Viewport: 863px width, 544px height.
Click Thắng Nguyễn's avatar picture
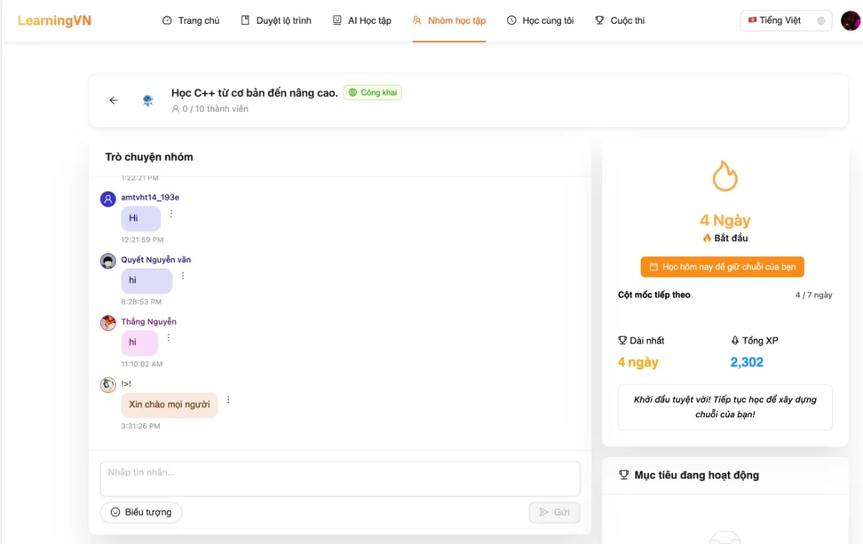click(x=108, y=323)
